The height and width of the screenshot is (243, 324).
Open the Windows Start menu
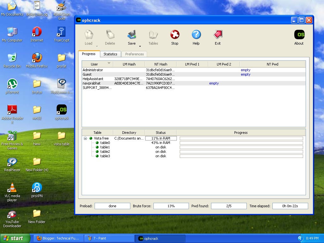[x=15, y=238]
